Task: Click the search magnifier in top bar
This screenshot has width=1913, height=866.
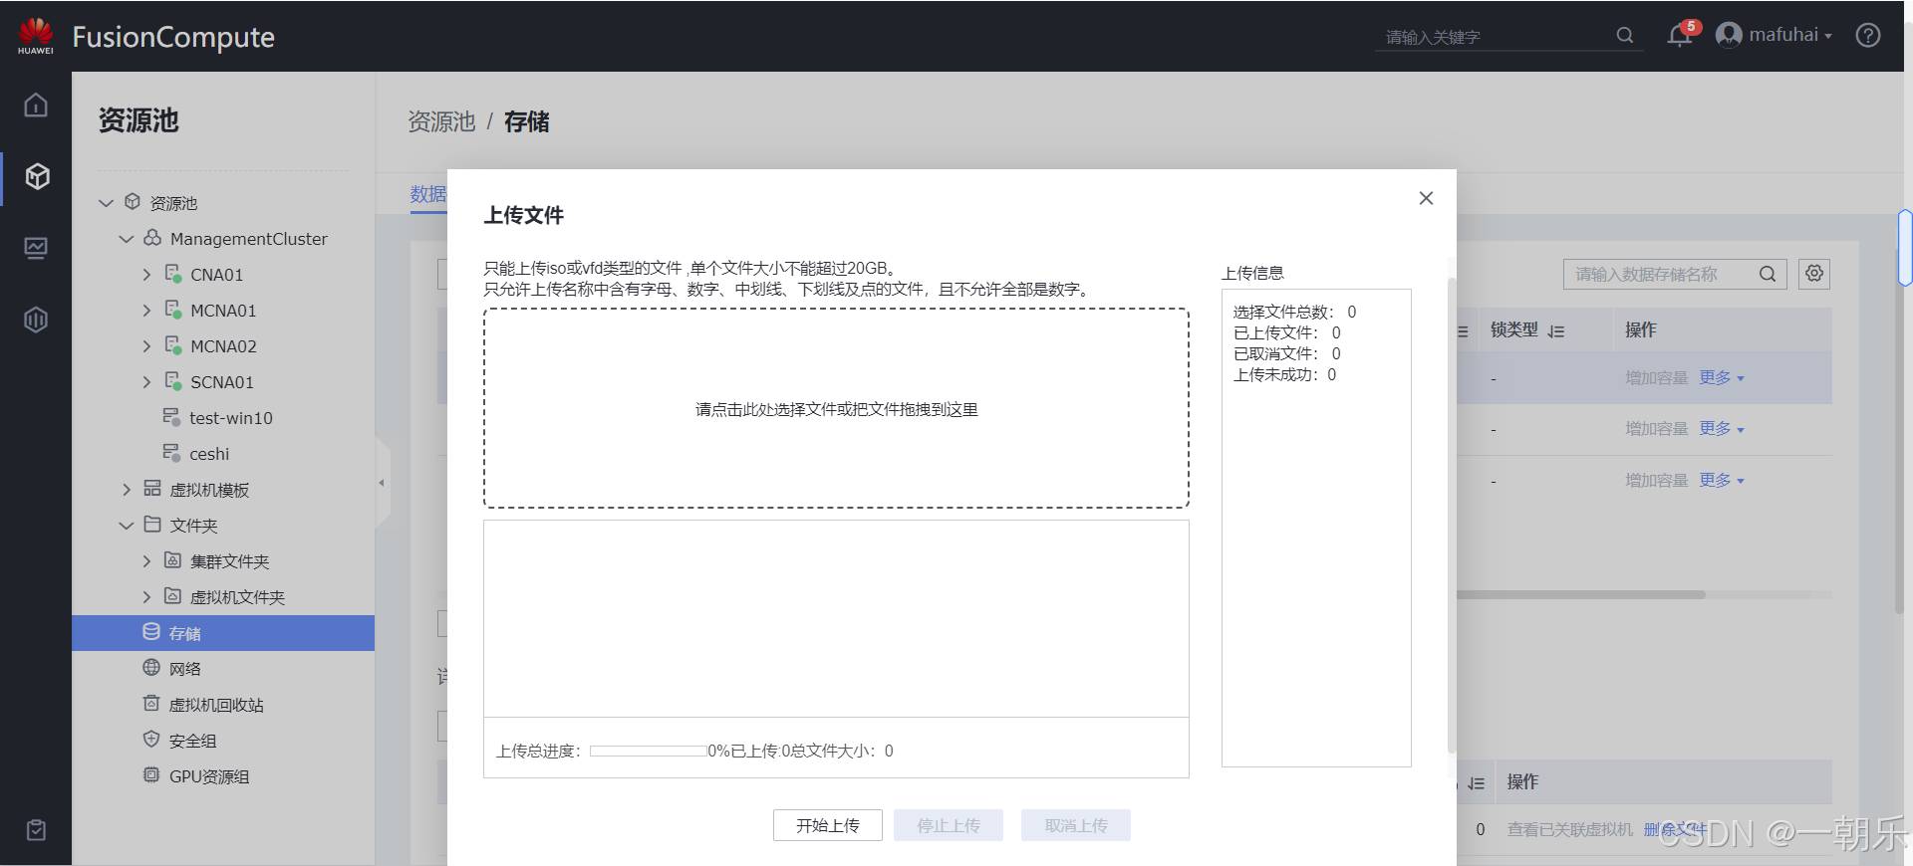Action: pos(1625,36)
